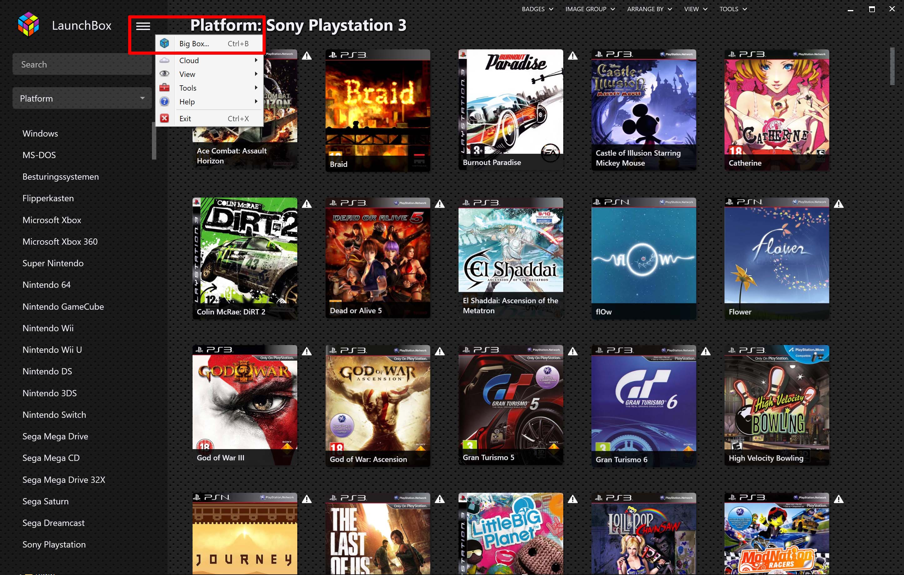This screenshot has height=575, width=904.
Task: Select Nintendo GameCube platform
Action: [63, 307]
